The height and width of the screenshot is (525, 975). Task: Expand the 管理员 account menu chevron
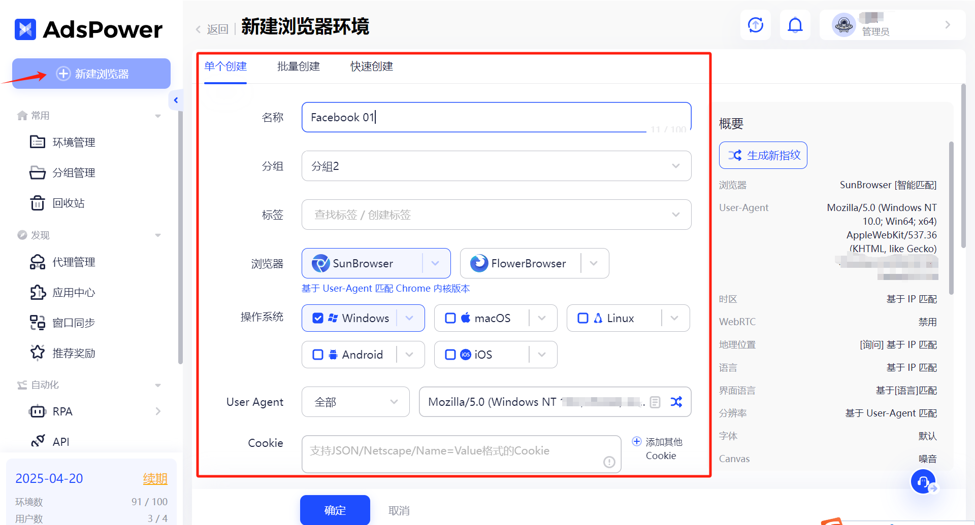pos(948,25)
